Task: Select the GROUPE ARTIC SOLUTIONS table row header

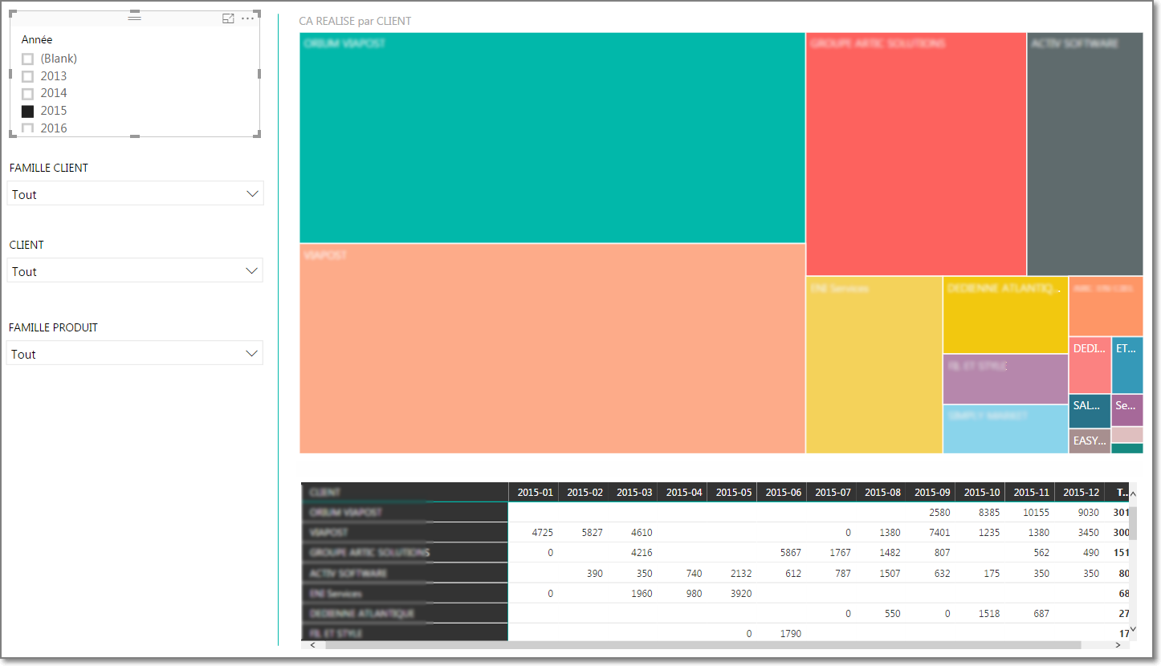Action: 405,552
